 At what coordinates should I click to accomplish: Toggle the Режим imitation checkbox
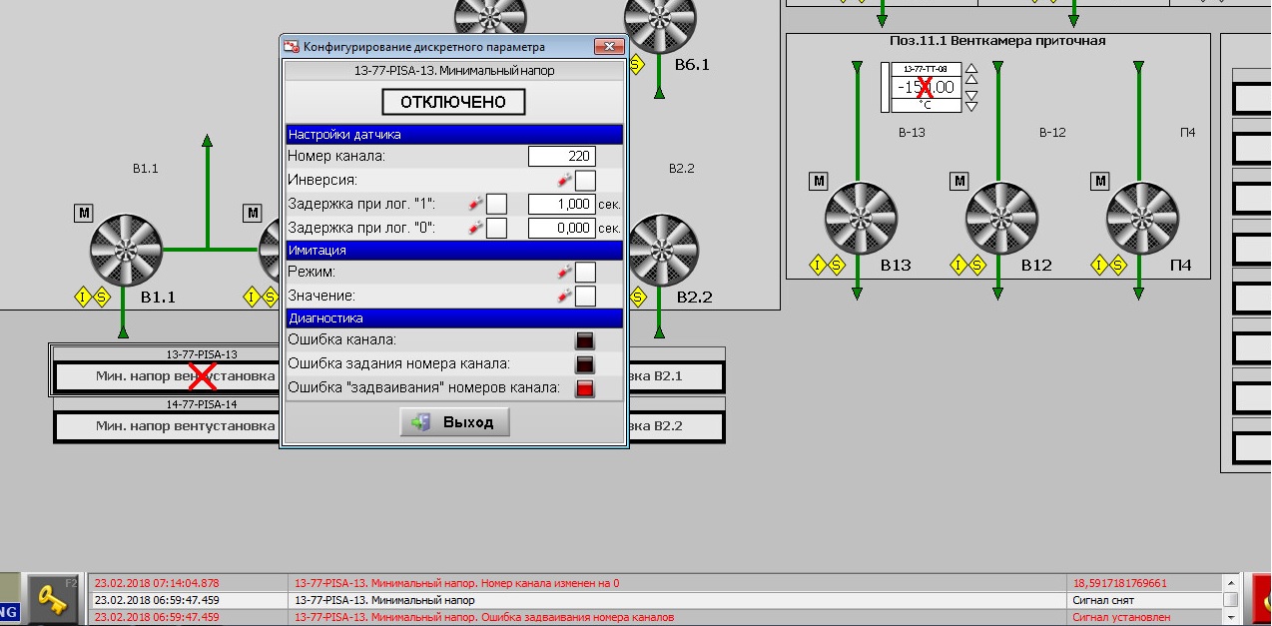[585, 272]
